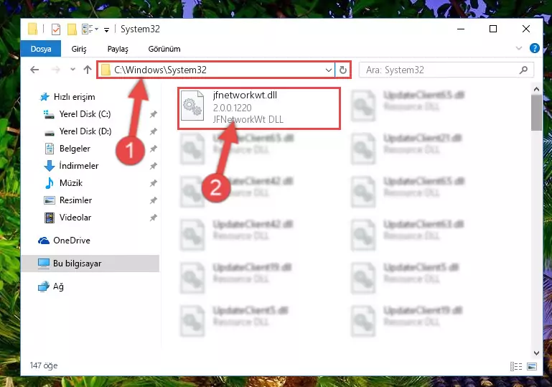The height and width of the screenshot is (387, 552).
Task: Click the pin icon next to Yerel Disk (D:)
Action: tap(153, 131)
